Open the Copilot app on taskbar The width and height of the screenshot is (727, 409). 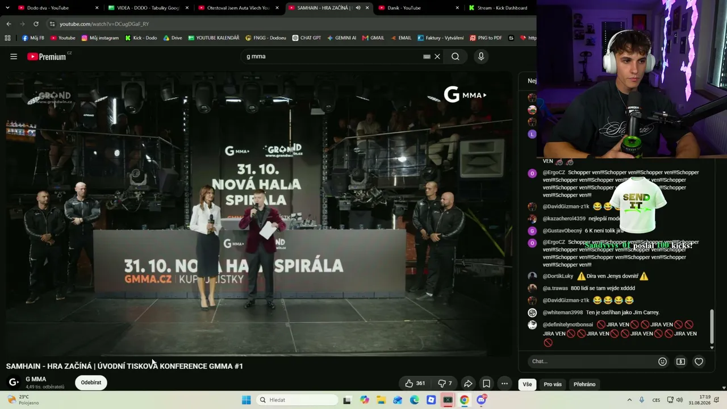click(x=364, y=400)
